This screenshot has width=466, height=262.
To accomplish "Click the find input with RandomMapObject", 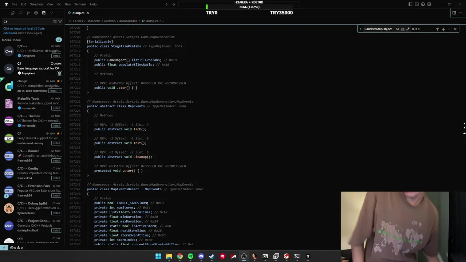I will [x=379, y=29].
